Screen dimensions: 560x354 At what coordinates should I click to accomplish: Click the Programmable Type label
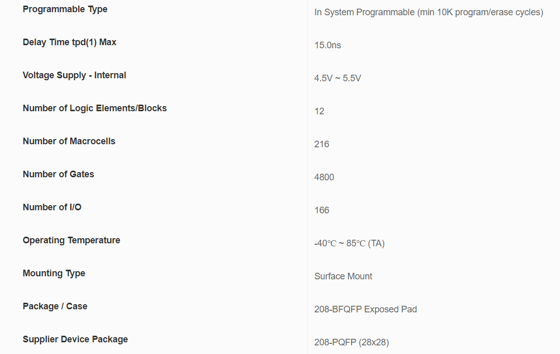pos(65,9)
